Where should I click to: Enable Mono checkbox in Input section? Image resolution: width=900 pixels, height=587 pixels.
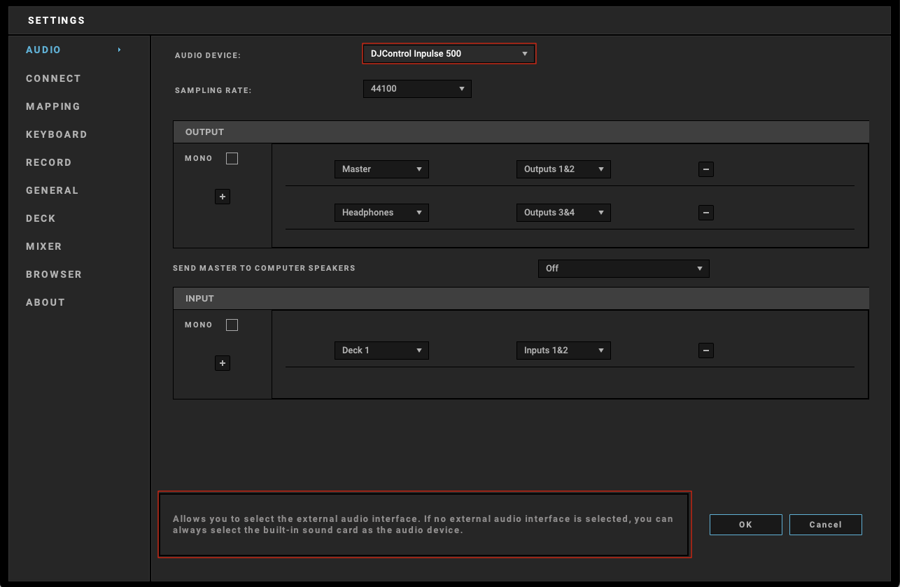(232, 325)
